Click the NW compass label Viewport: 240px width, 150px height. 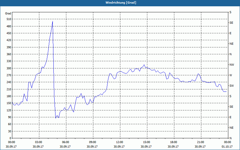click(232, 65)
